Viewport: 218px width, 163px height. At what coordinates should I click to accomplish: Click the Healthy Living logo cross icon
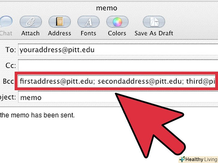coord(181,159)
